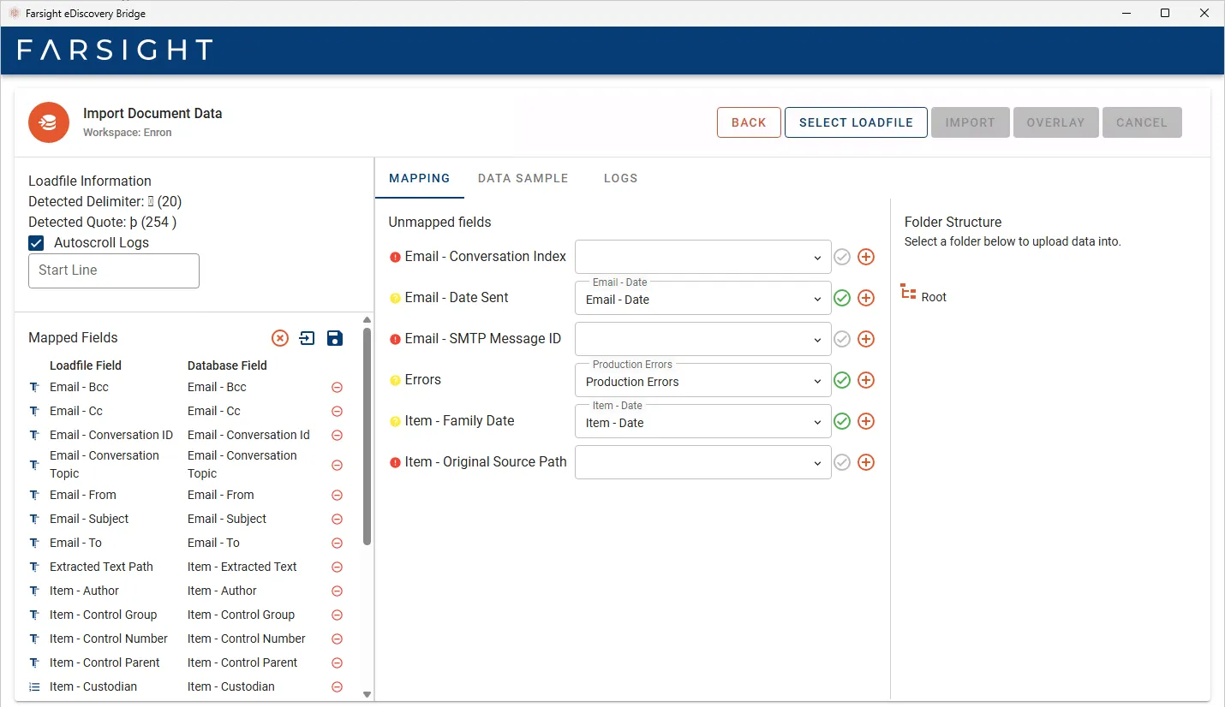This screenshot has width=1225, height=707.
Task: Open the Email - SMTP Message ID dropdown
Action: pyautogui.click(x=702, y=339)
